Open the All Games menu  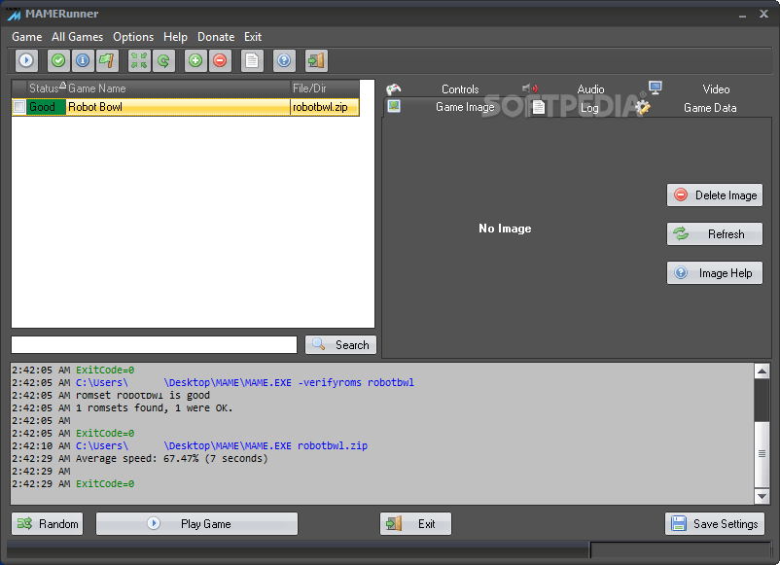coord(77,37)
